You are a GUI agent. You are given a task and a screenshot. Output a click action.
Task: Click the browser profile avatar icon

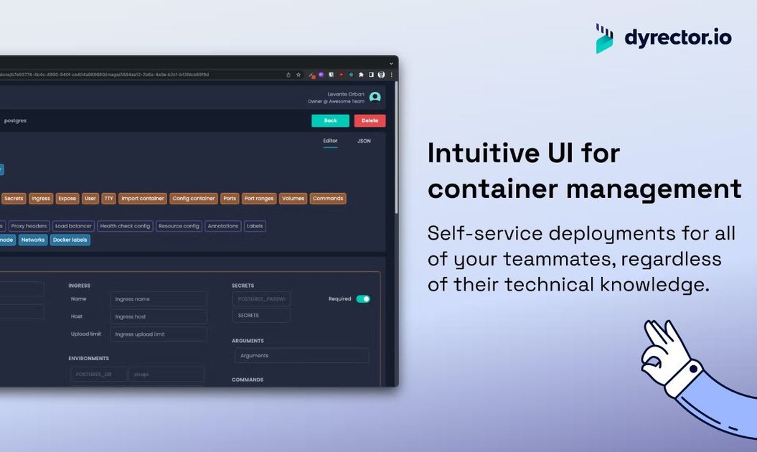(381, 75)
